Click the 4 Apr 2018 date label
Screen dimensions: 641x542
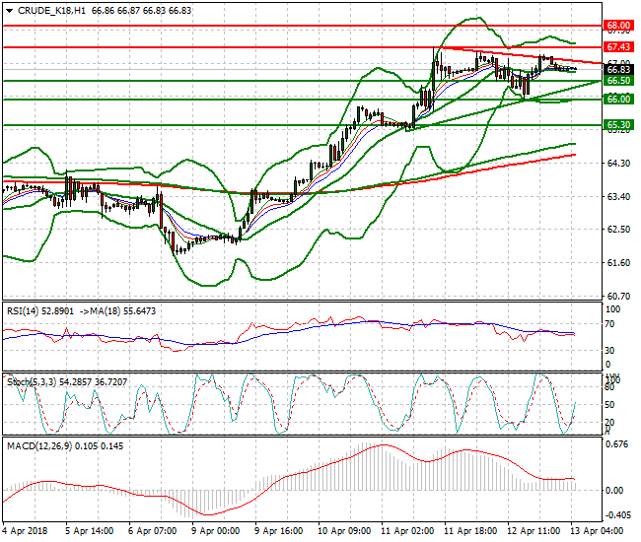click(25, 531)
